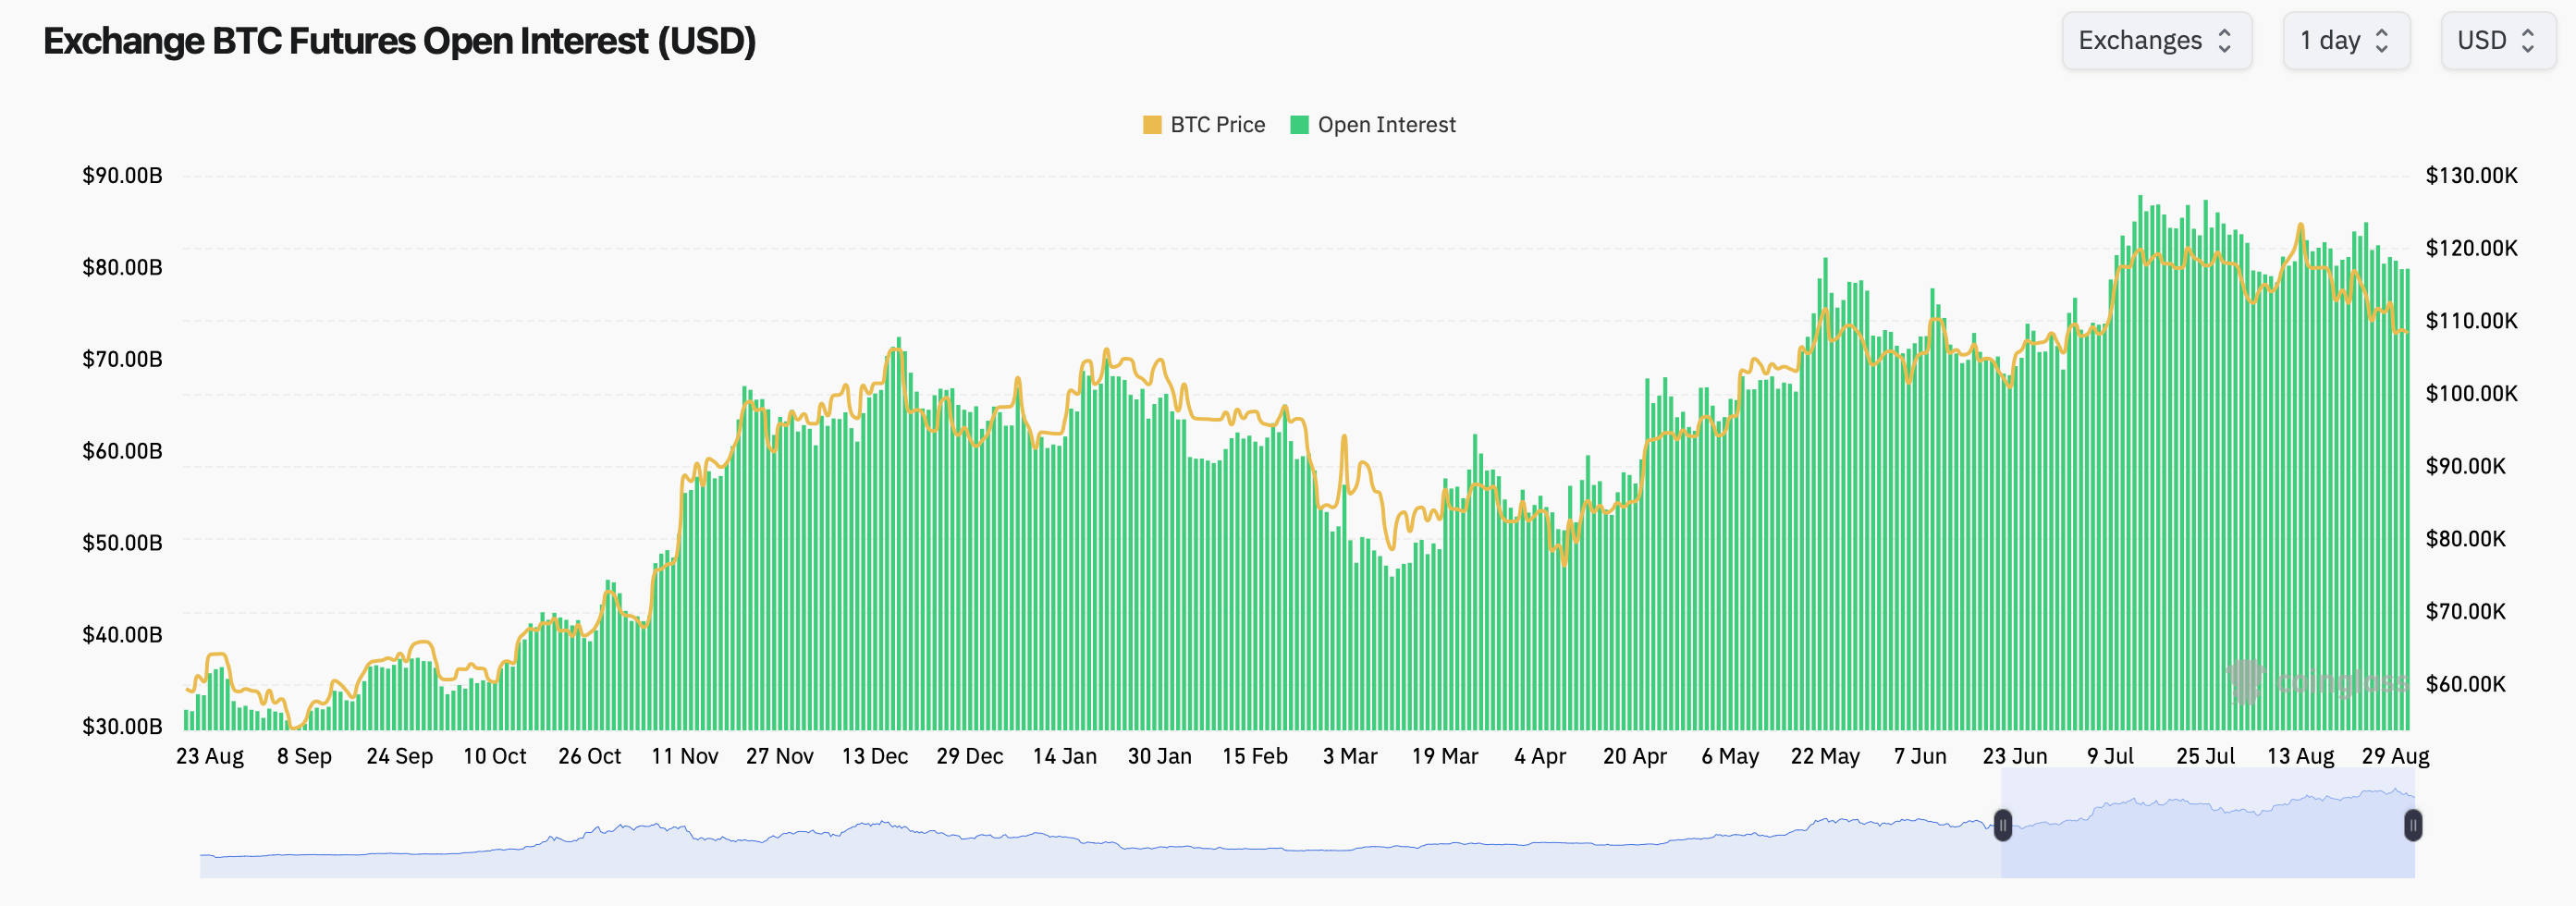Open the USD currency dropdown
The image size is (2576, 906).
click(2497, 40)
